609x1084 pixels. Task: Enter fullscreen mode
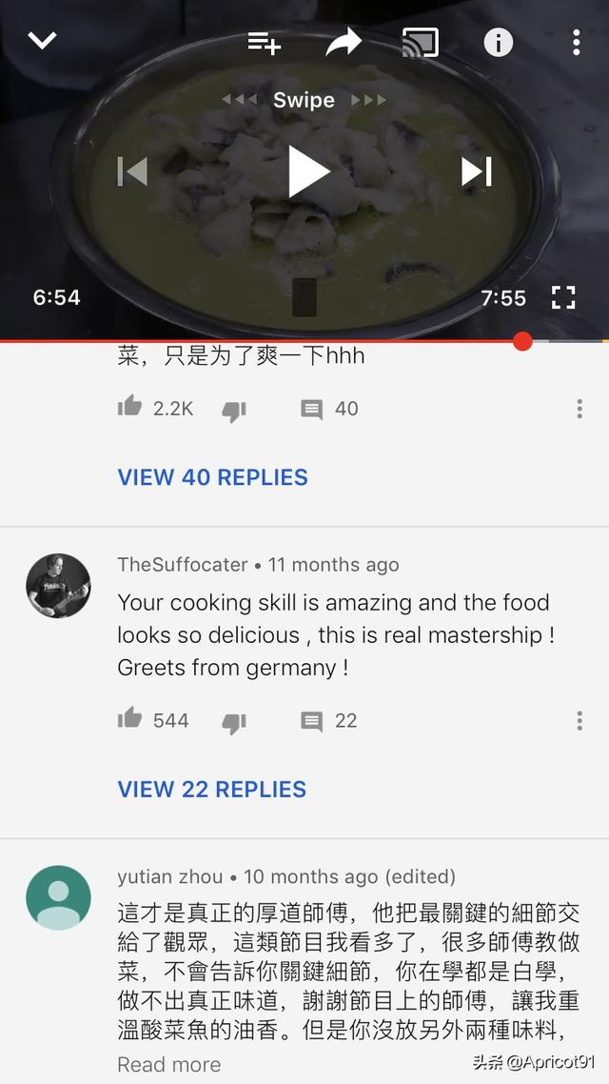pyautogui.click(x=563, y=298)
